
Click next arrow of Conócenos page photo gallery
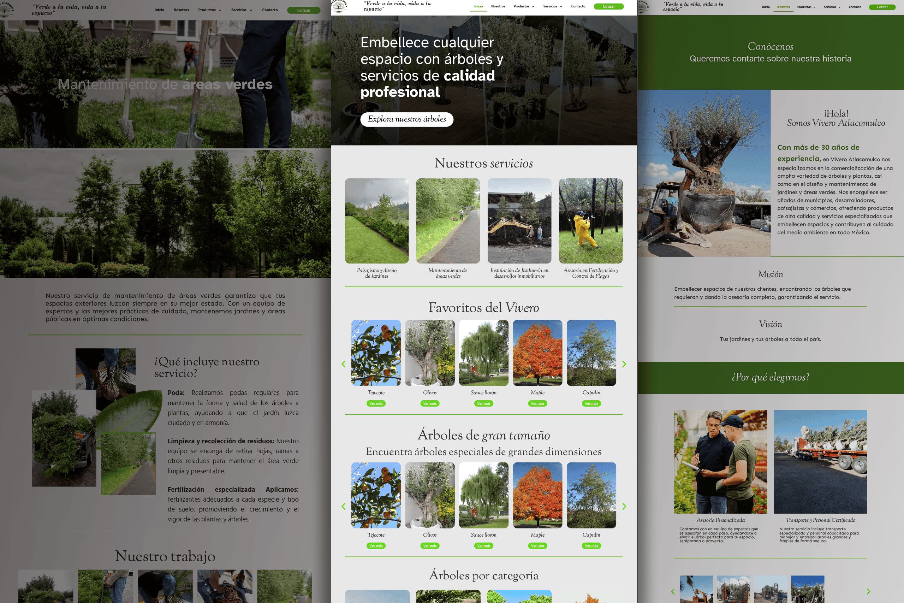pyautogui.click(x=868, y=591)
